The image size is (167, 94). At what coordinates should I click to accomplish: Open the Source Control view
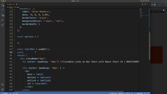2,15
